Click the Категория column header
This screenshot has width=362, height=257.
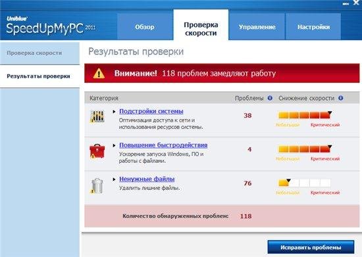click(x=104, y=98)
